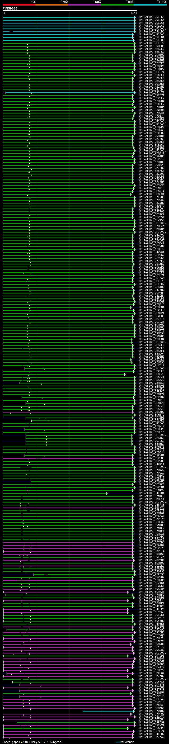This screenshot has width=169, height=744.
Task: Select the UniRef100_O48786 label
Action: 152,505
